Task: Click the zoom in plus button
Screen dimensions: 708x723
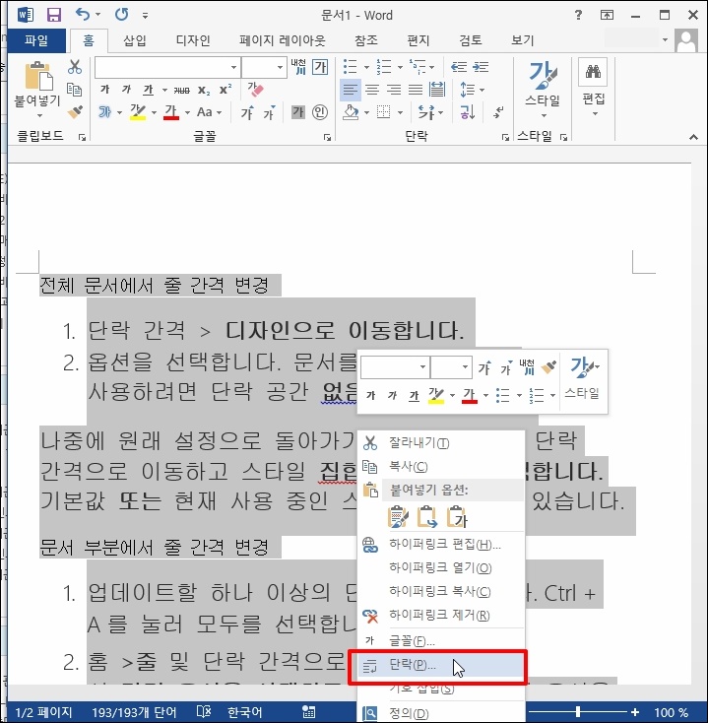Action: click(635, 712)
